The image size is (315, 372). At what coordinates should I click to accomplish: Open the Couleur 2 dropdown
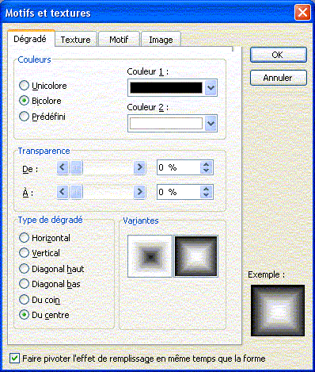click(211, 123)
